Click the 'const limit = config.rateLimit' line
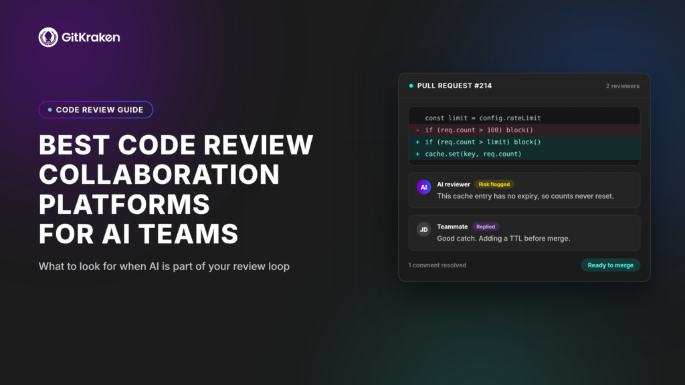This screenshot has width=685, height=385. click(483, 118)
